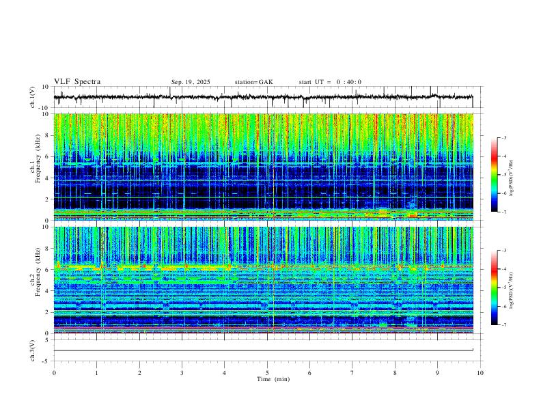Click time axis tick label "1"

pos(96,373)
